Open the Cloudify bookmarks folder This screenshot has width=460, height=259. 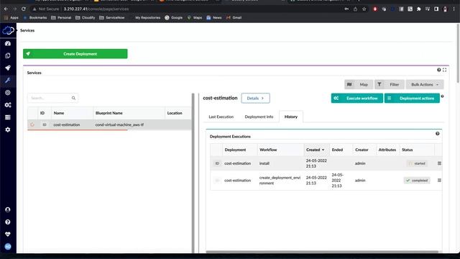86,17
